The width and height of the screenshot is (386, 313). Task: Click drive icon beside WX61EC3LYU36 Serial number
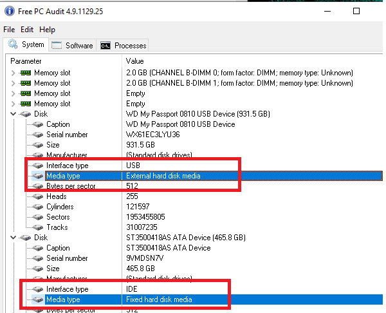coord(38,135)
